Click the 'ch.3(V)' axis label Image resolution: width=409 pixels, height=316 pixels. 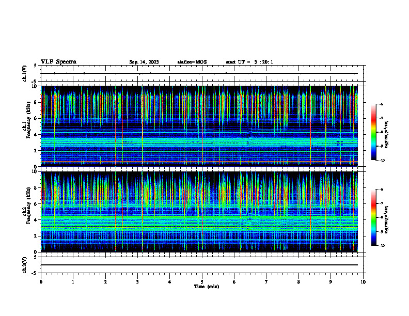(x=25, y=265)
